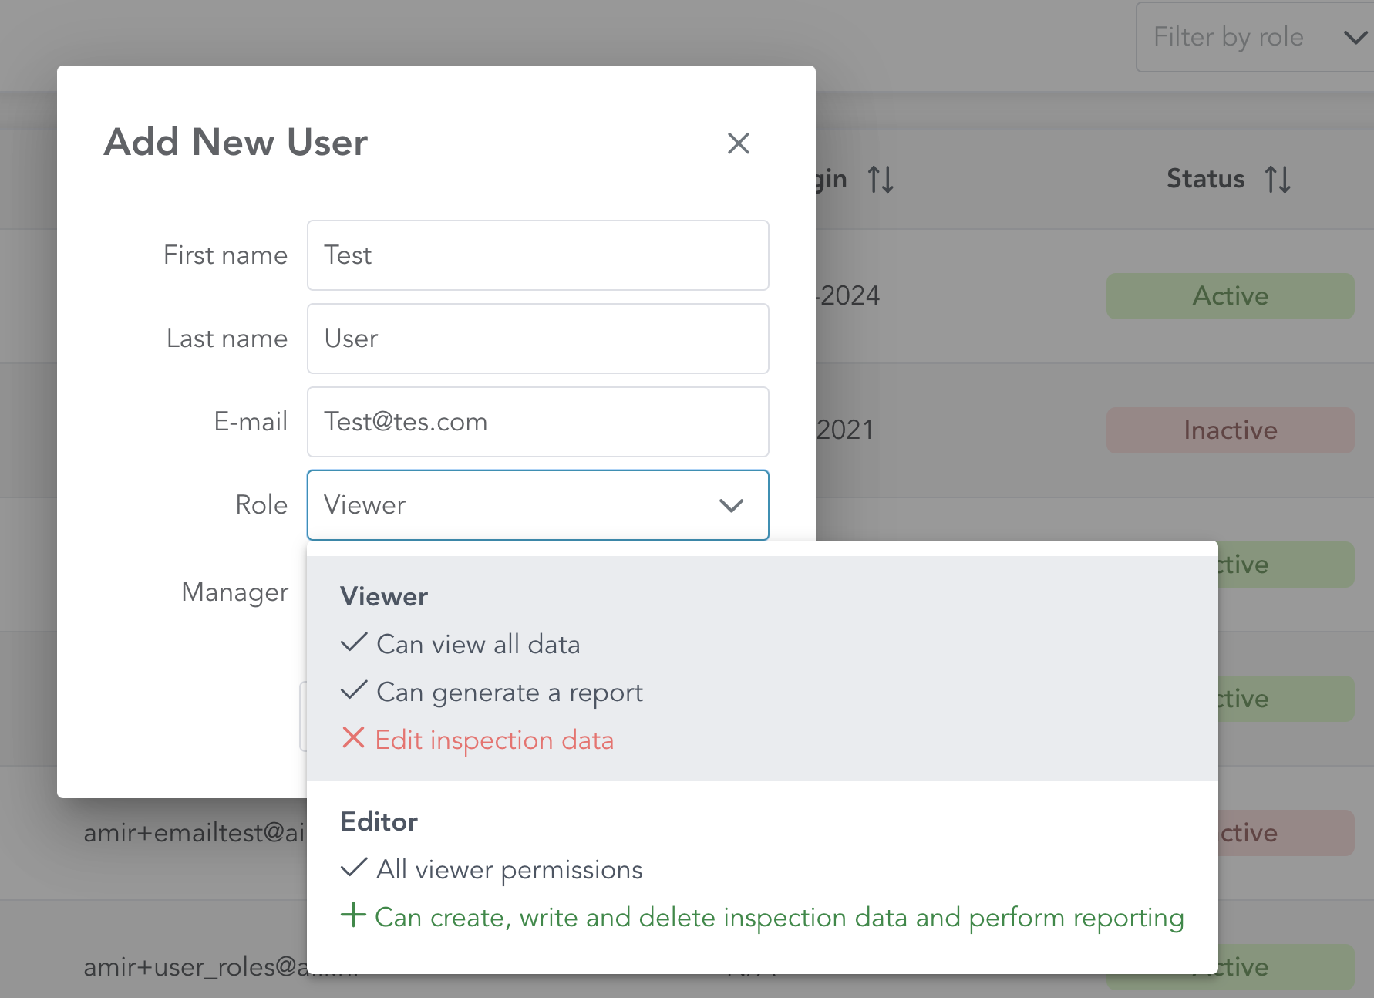Click the checkmark beside Can view all data
Image resolution: width=1374 pixels, height=998 pixels.
click(x=353, y=642)
